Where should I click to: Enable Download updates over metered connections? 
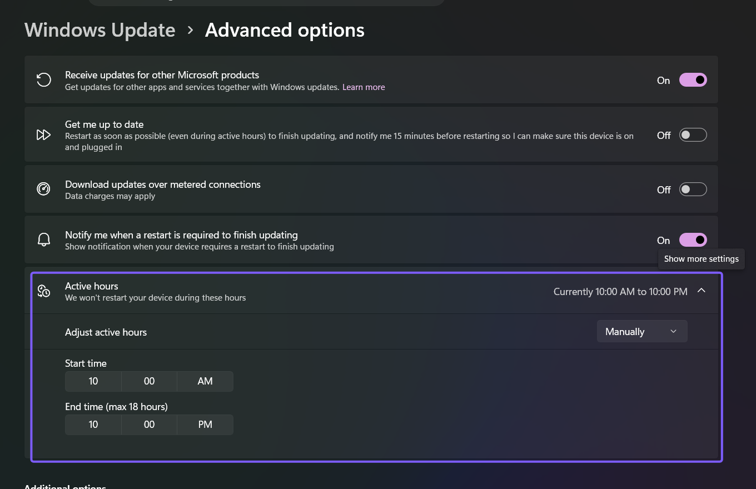pos(693,189)
